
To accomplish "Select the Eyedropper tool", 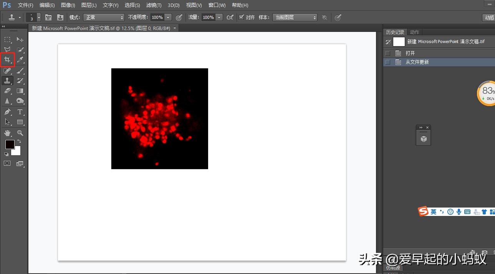I will [20, 60].
